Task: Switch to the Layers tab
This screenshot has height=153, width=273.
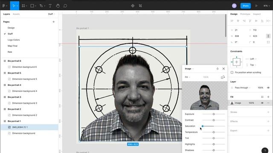Action: 6,14
